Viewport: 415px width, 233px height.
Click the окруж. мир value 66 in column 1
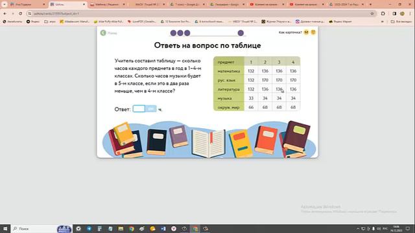coord(251,107)
